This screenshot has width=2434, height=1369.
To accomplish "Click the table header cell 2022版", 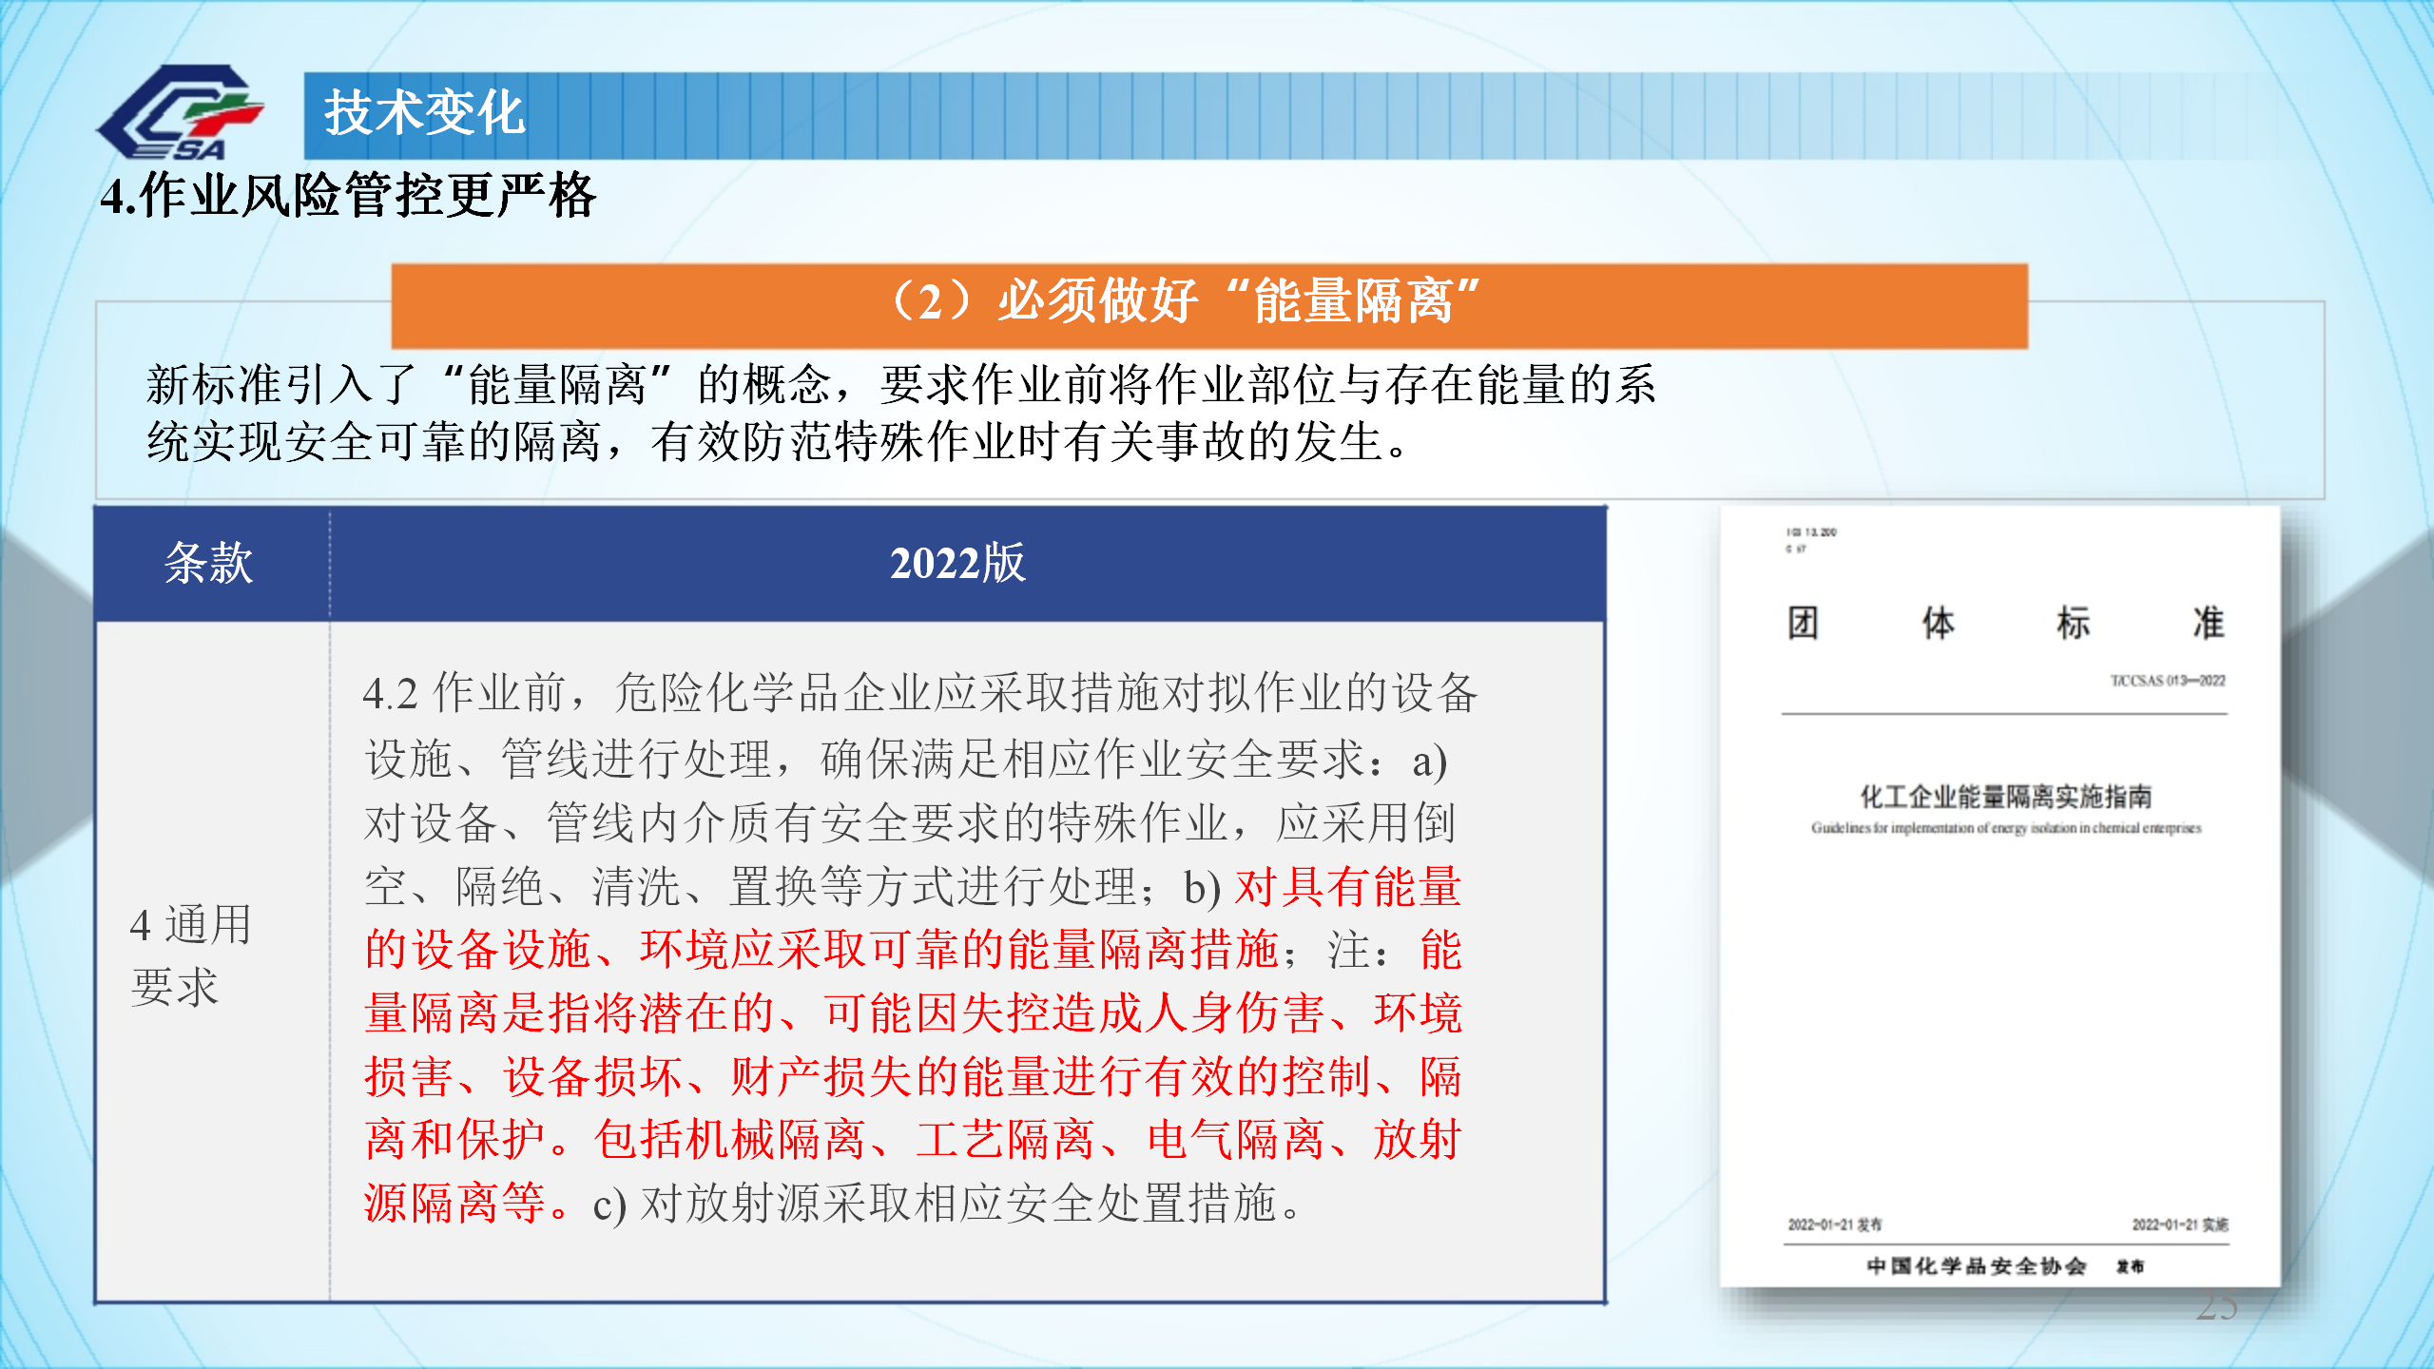I will (967, 563).
